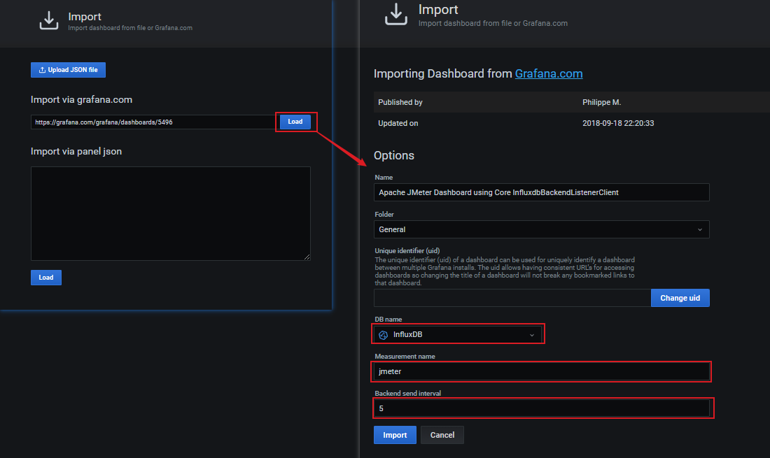Screen dimensions: 770x458
Task: Click the panel json textarea resize handle
Action: click(x=307, y=257)
